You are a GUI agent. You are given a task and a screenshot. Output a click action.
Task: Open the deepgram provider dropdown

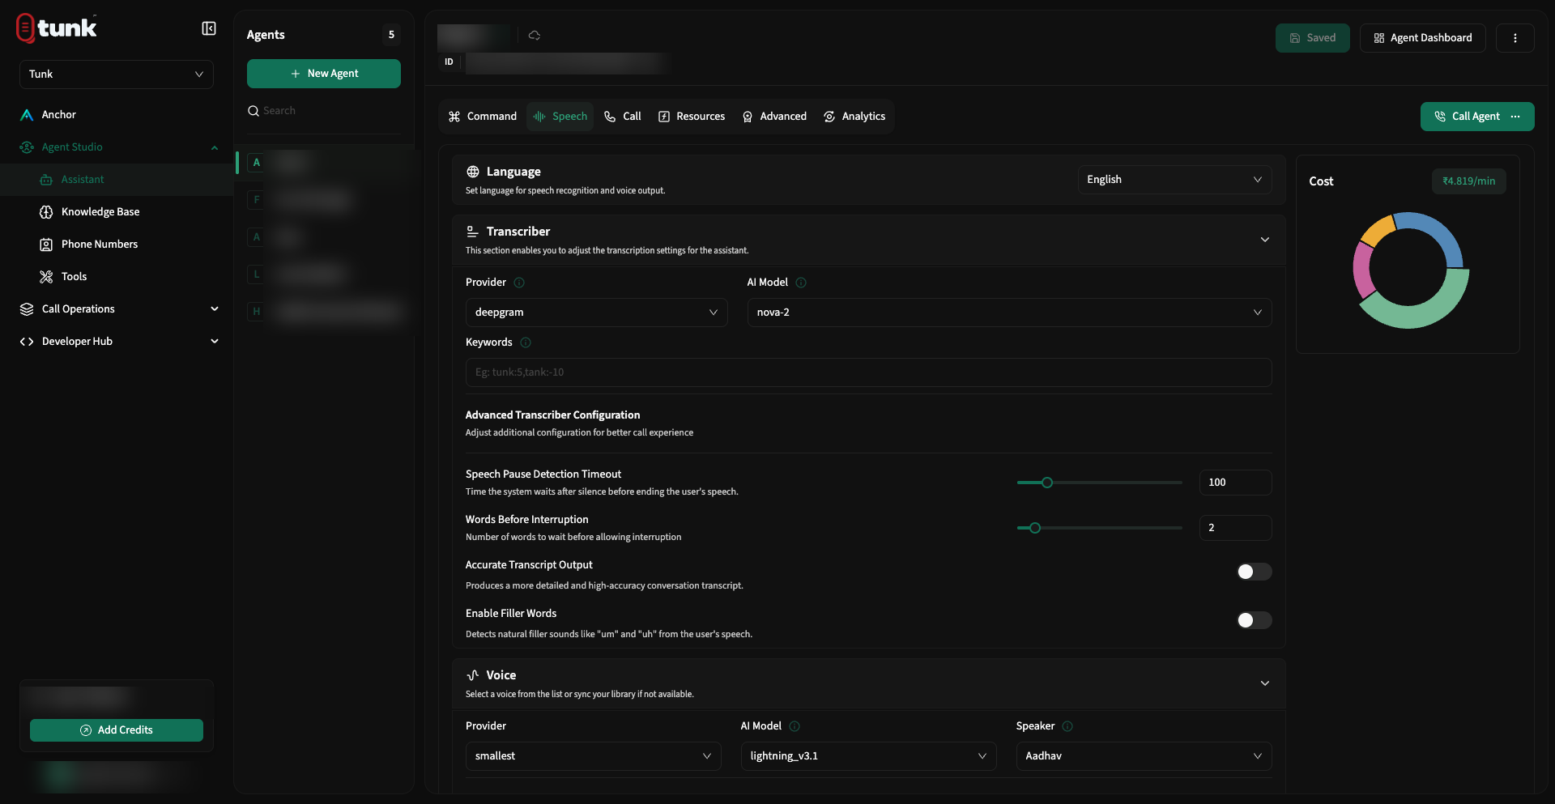coord(596,313)
